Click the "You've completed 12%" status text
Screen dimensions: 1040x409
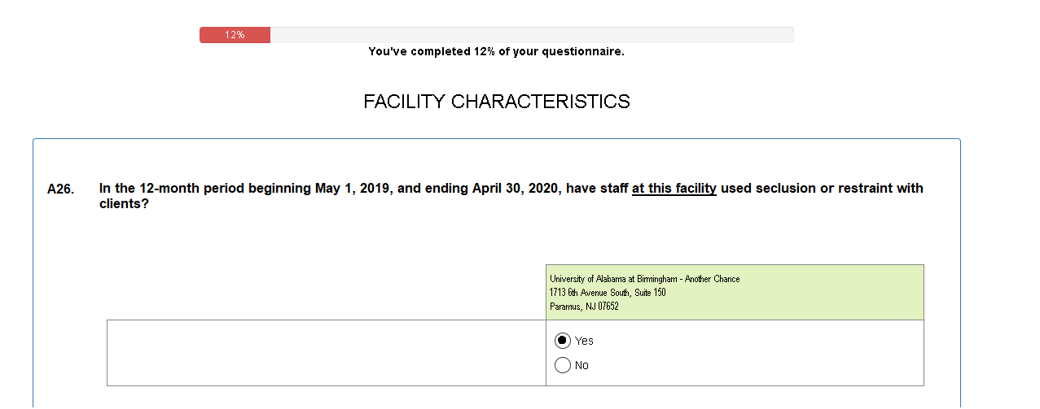pos(496,51)
